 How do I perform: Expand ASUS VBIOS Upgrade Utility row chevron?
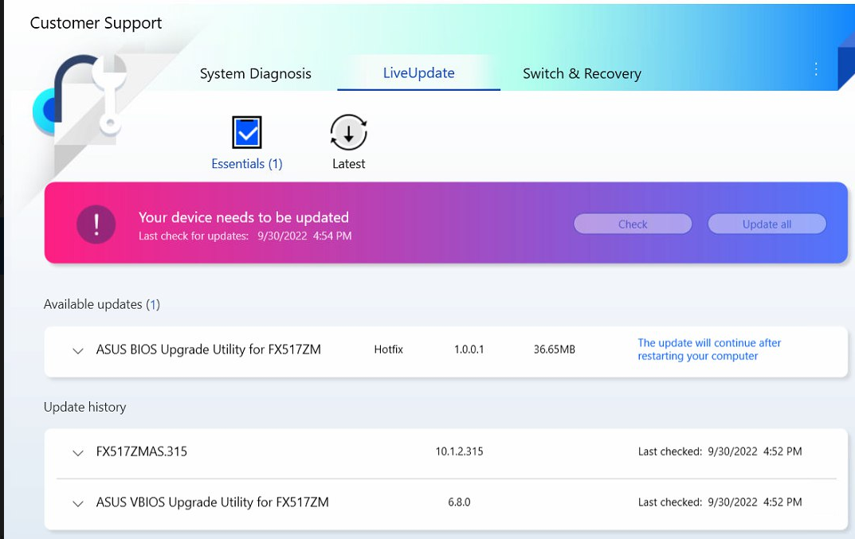(78, 503)
